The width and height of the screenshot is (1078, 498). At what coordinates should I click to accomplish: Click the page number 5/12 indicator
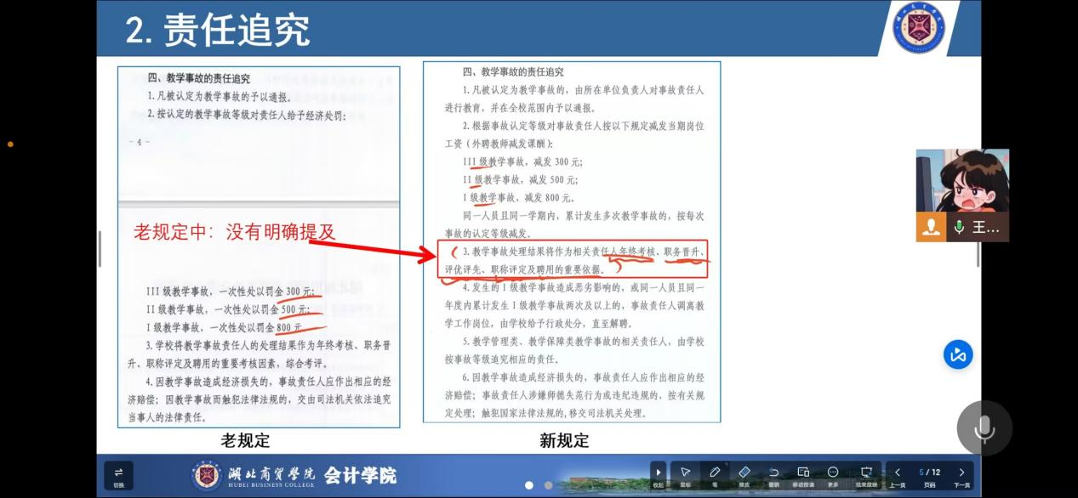click(x=929, y=473)
